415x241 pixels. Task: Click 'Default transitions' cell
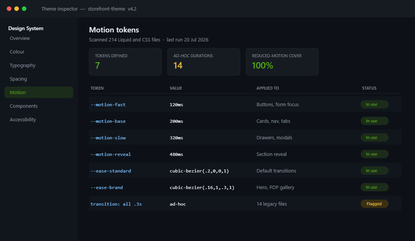276,171
